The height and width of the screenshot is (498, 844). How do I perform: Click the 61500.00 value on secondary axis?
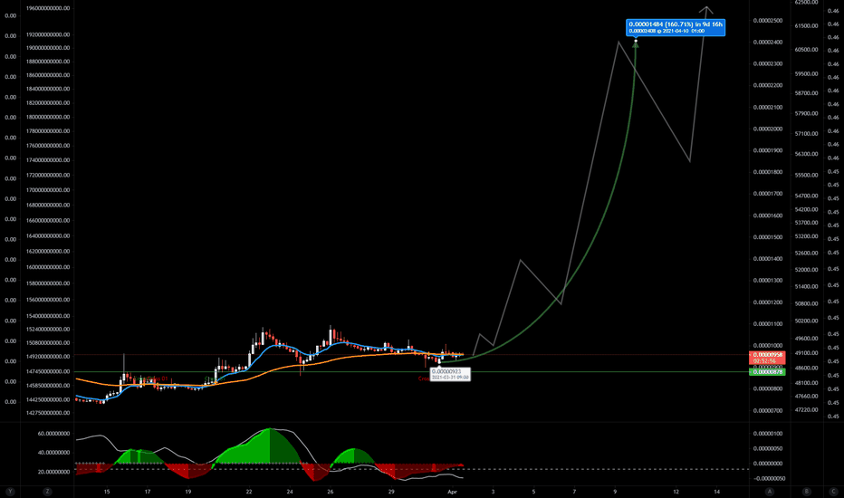click(x=806, y=26)
